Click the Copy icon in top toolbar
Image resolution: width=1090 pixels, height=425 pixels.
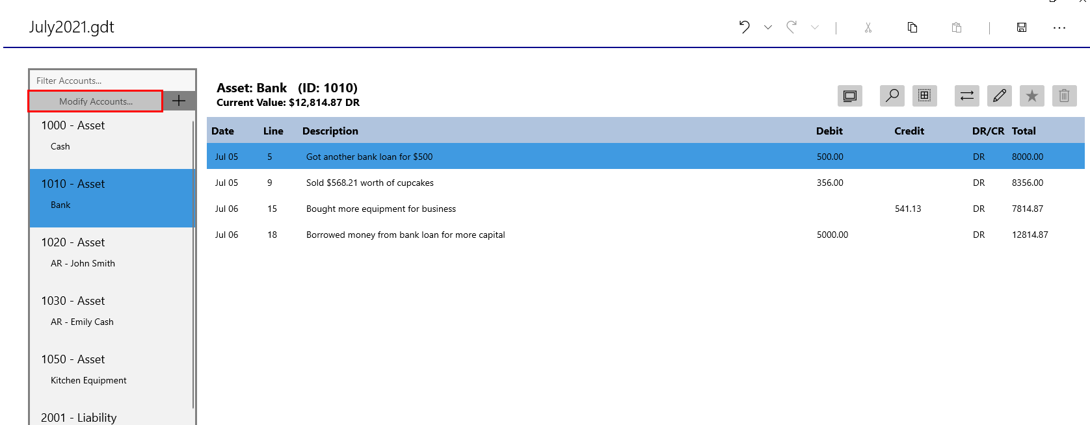click(x=912, y=27)
